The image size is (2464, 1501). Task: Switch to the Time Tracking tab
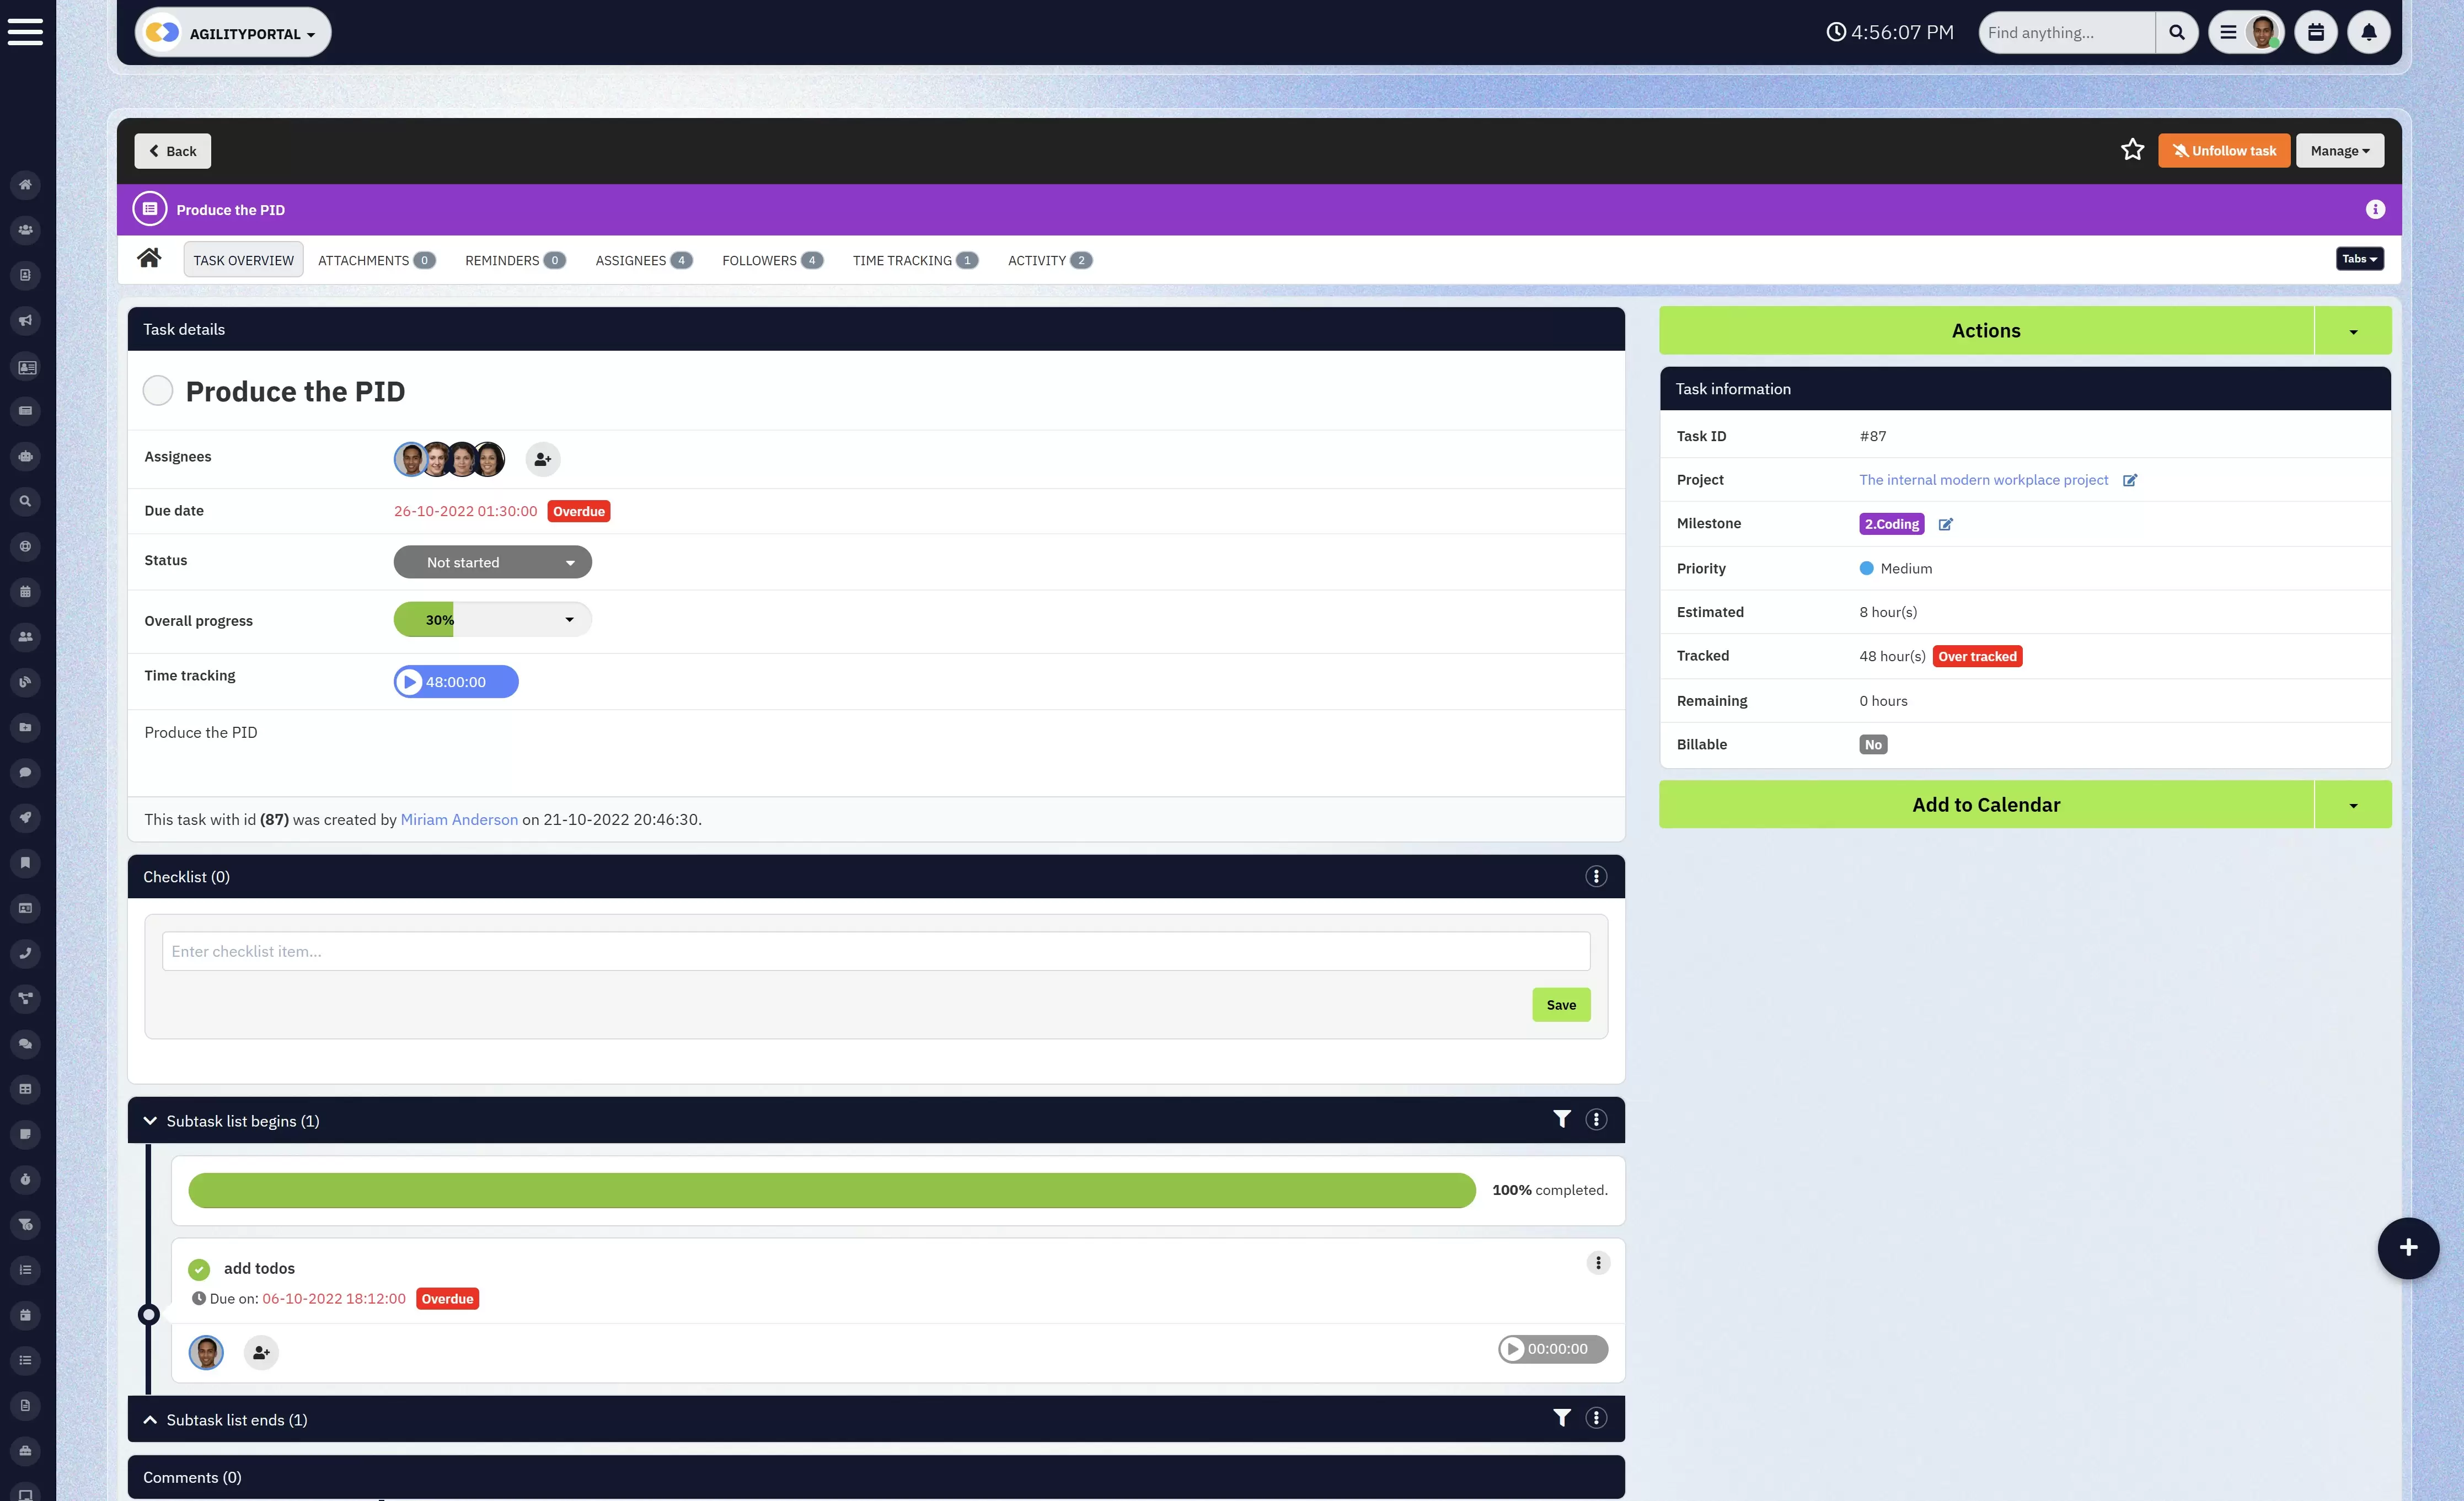point(914,260)
